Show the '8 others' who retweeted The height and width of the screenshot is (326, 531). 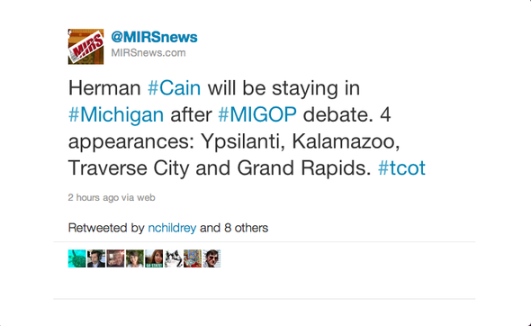point(247,228)
